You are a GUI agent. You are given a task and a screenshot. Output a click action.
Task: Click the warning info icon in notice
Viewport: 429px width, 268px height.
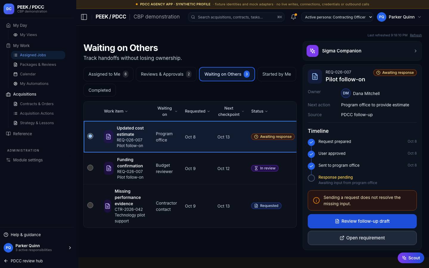click(x=316, y=200)
